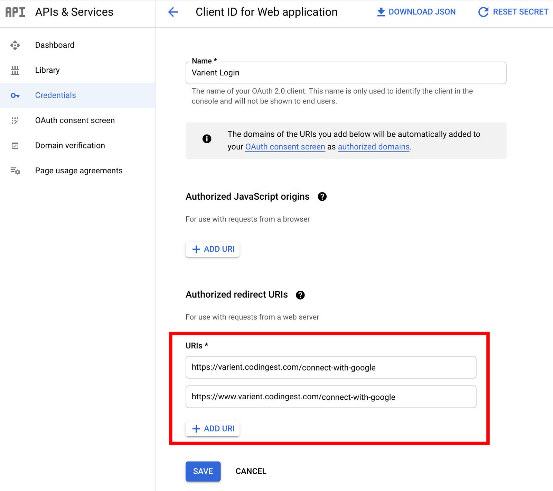
Task: Save the OAuth client settings
Action: pos(203,471)
